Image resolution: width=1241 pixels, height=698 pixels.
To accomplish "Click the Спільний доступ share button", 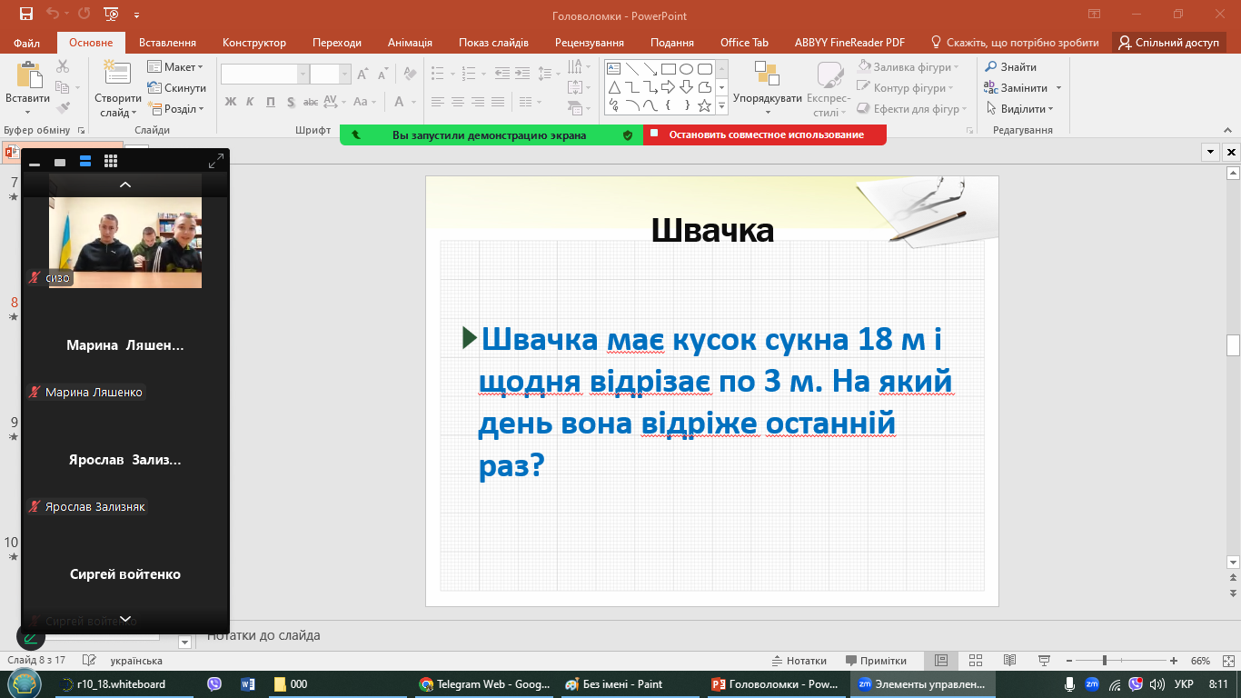I will click(1167, 43).
